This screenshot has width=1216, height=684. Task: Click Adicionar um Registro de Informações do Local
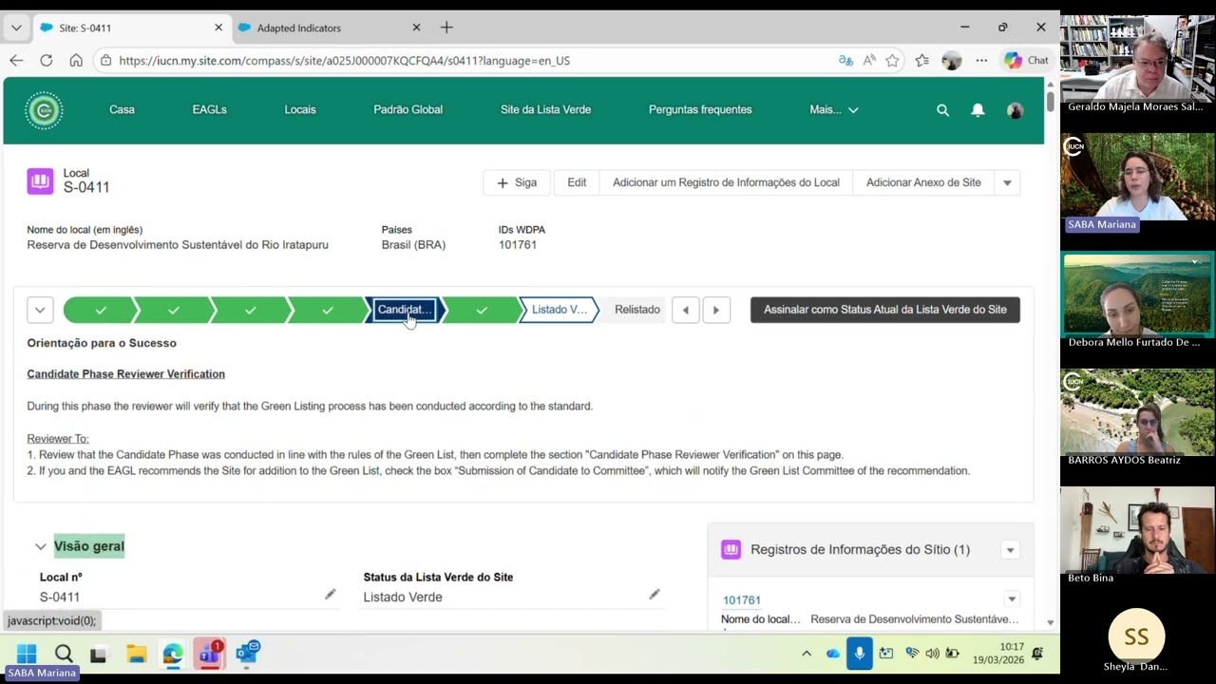(726, 182)
